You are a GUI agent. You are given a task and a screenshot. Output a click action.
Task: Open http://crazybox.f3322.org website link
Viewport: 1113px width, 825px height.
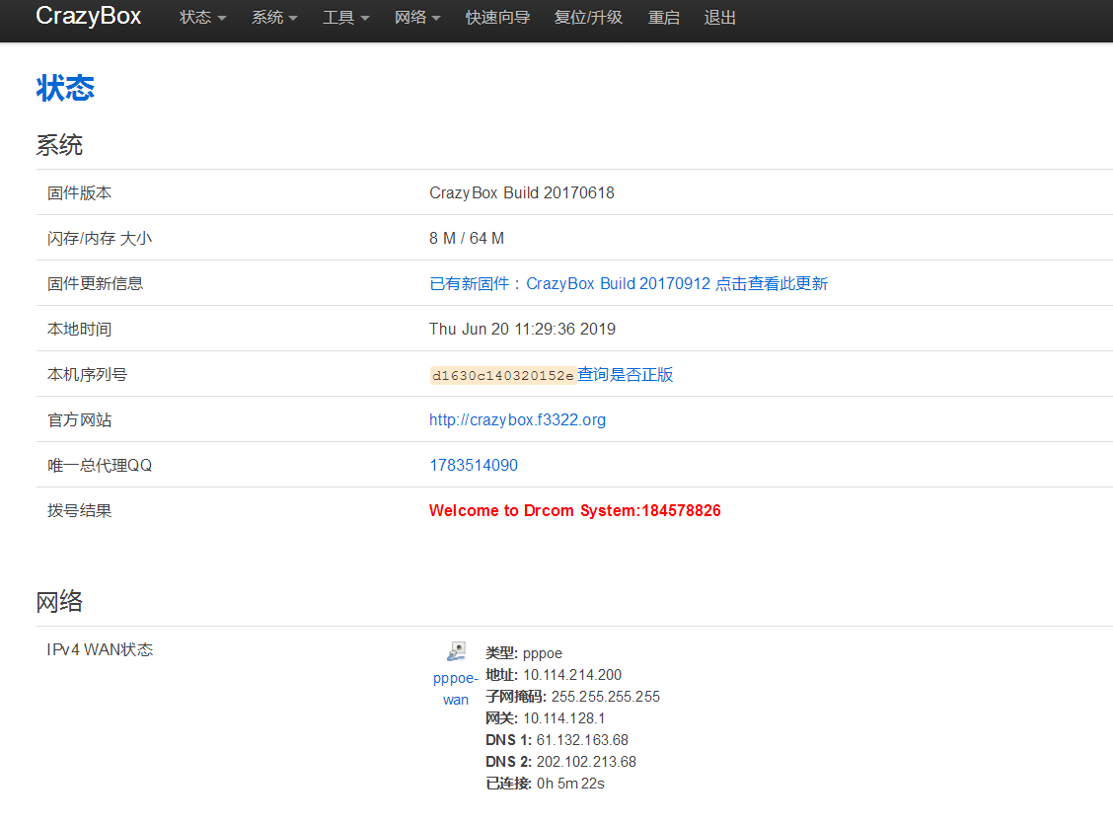517,420
